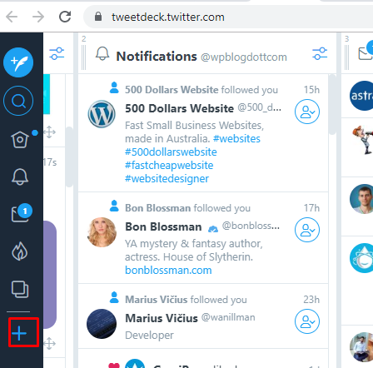Screen dimensions: 373x368
Task: Open bold Marius Vičius profile name
Action: point(162,318)
